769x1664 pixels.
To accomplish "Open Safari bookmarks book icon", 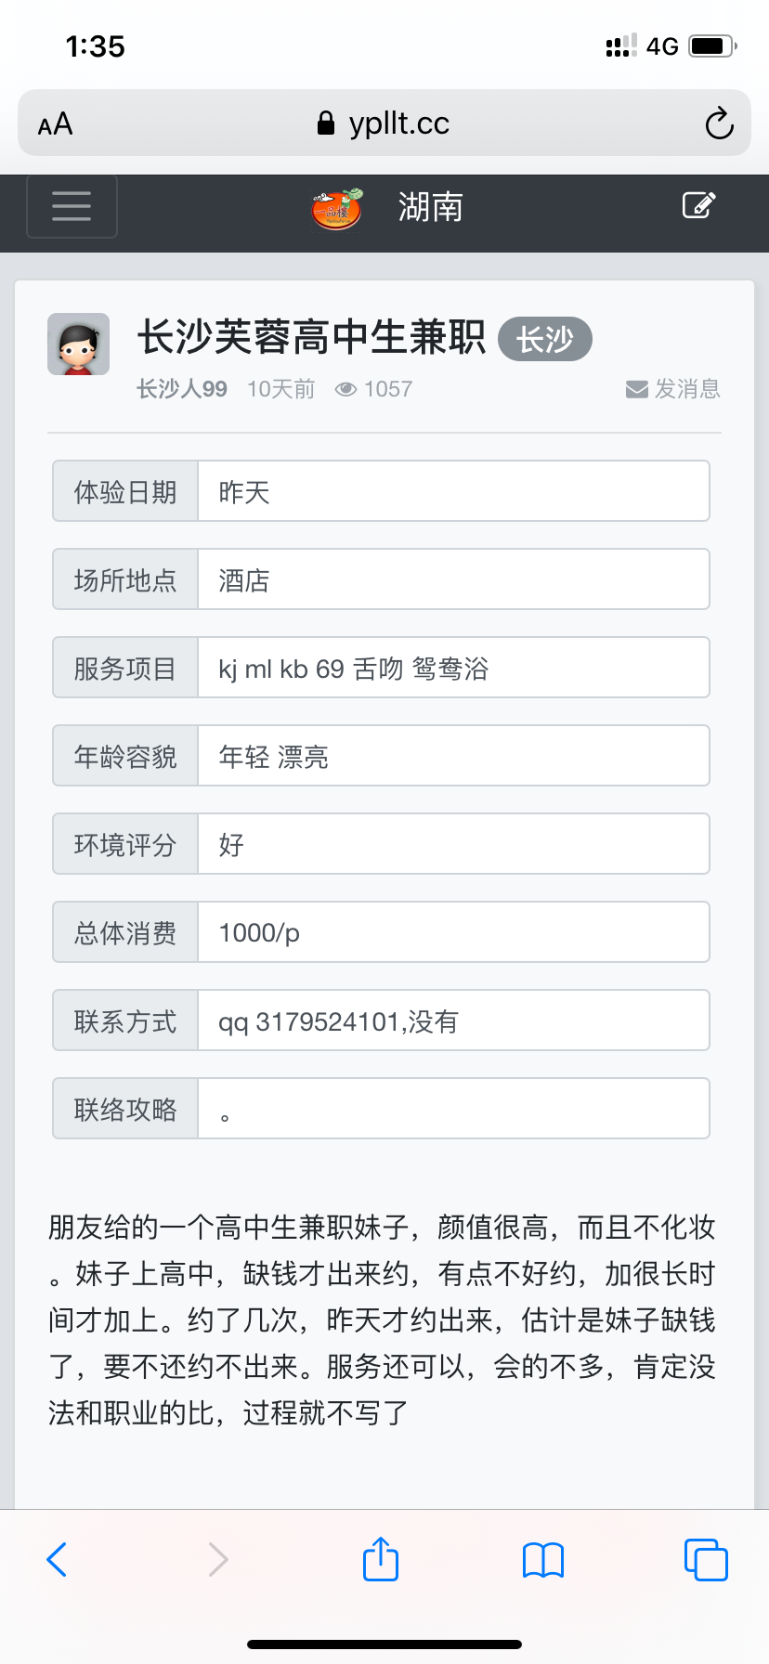I will 542,1559.
